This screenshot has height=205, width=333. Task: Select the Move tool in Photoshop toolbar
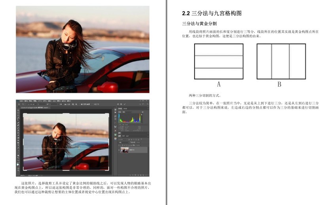coord(18,110)
